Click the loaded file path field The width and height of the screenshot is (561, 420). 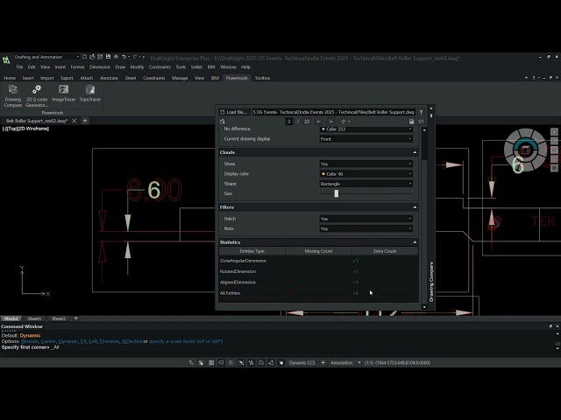[333, 112]
